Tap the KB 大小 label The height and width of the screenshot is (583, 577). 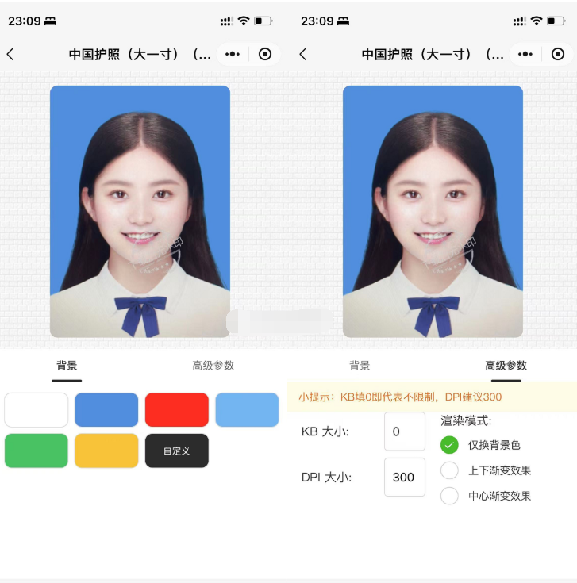325,431
